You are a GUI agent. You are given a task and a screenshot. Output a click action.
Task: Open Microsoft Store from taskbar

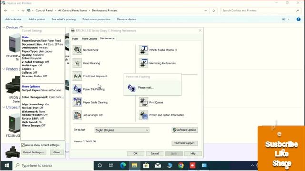point(146,165)
